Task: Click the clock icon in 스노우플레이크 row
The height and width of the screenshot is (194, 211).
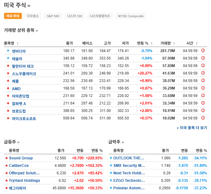Action: pos(203,73)
